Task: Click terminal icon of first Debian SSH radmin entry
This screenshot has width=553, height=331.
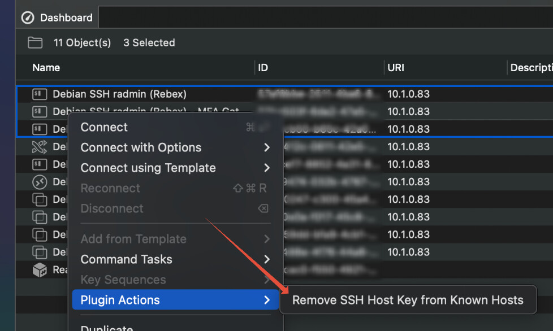Action: pyautogui.click(x=39, y=94)
